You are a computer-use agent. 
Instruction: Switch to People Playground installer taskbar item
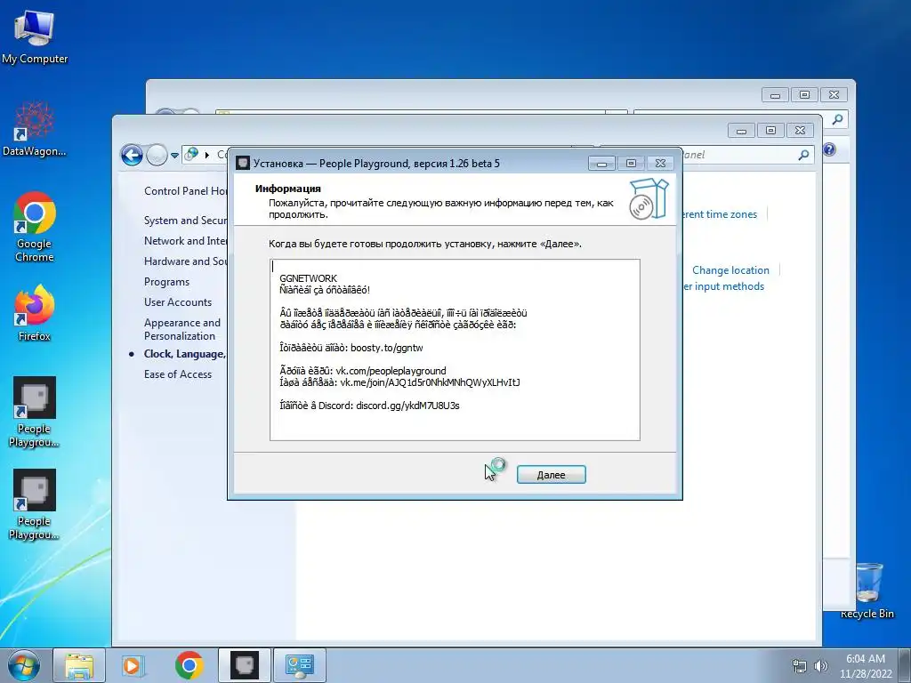pos(245,665)
